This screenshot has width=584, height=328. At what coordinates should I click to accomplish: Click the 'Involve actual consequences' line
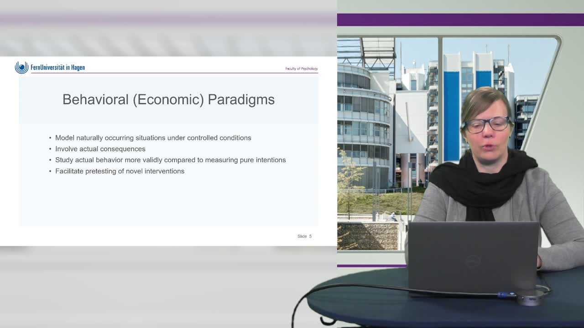pyautogui.click(x=100, y=149)
